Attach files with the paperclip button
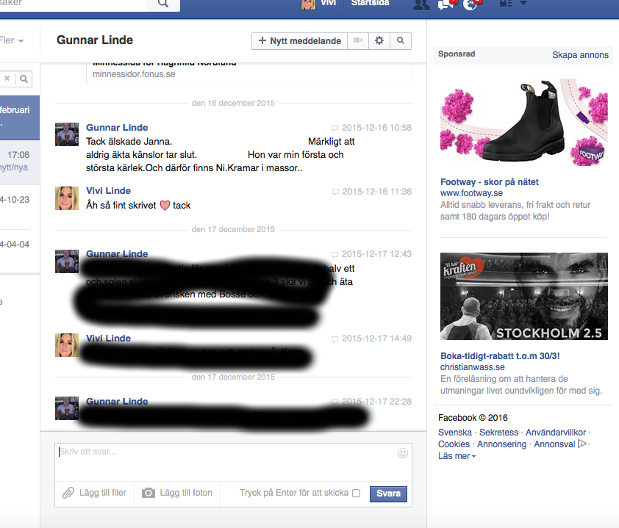This screenshot has height=528, width=619. pyautogui.click(x=95, y=493)
